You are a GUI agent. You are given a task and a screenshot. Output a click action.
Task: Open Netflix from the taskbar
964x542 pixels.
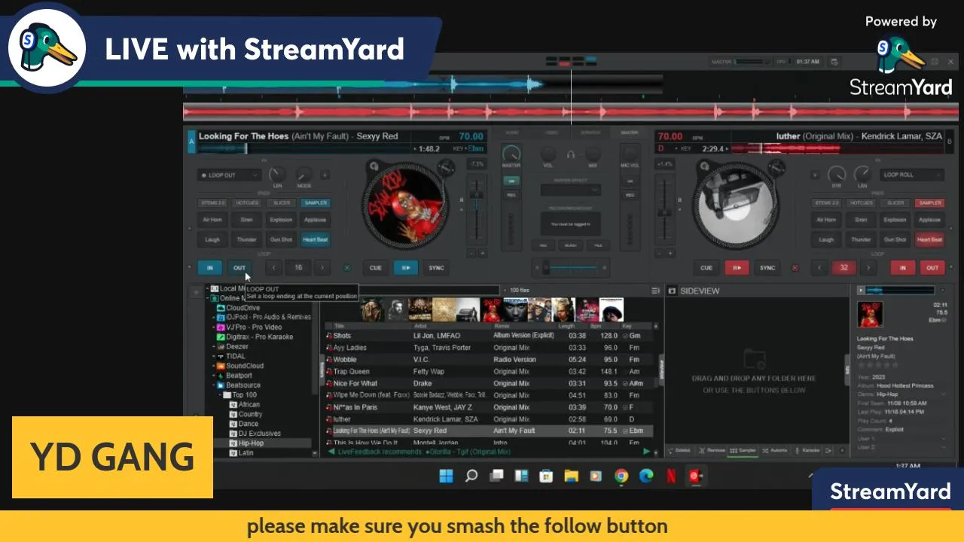point(670,476)
